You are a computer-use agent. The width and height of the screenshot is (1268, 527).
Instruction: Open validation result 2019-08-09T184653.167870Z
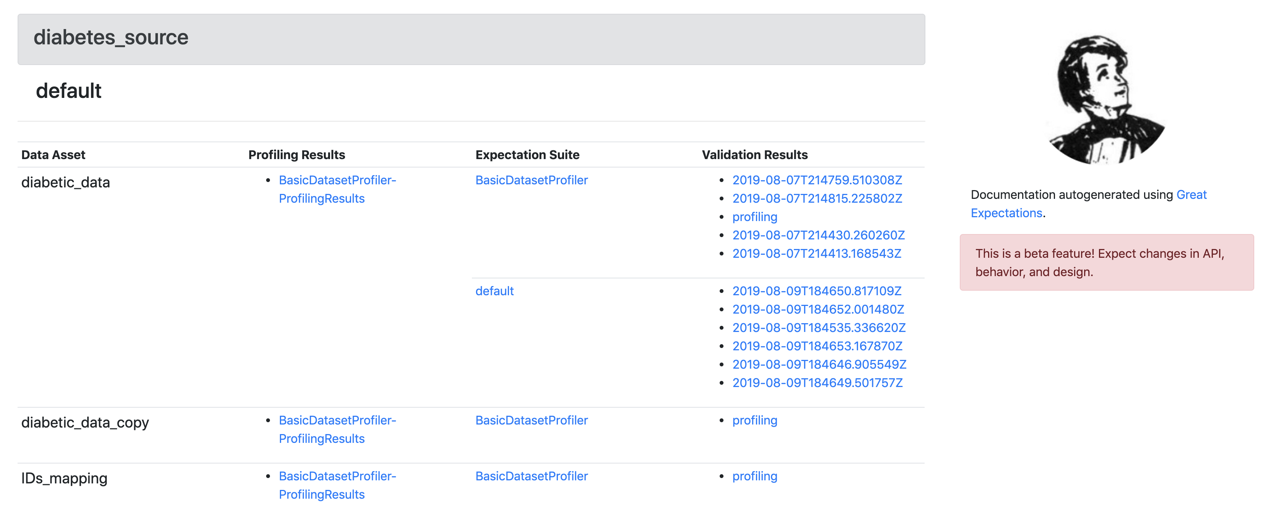(817, 346)
